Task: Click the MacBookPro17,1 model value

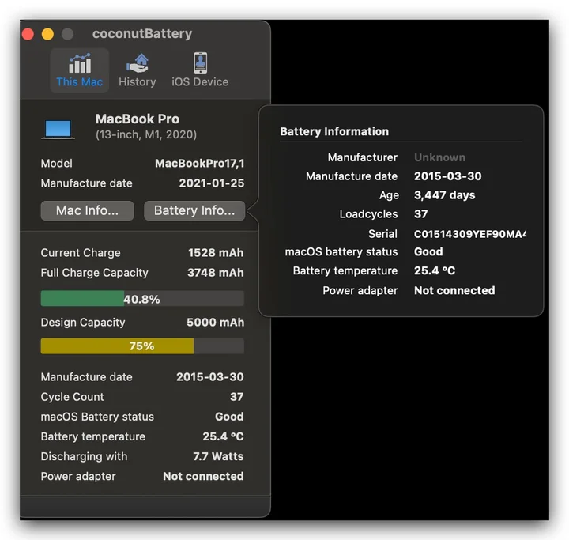Action: pos(199,164)
